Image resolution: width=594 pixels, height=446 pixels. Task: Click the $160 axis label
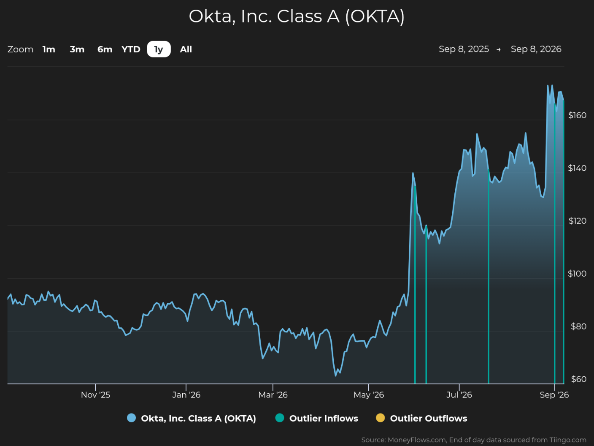click(x=577, y=115)
